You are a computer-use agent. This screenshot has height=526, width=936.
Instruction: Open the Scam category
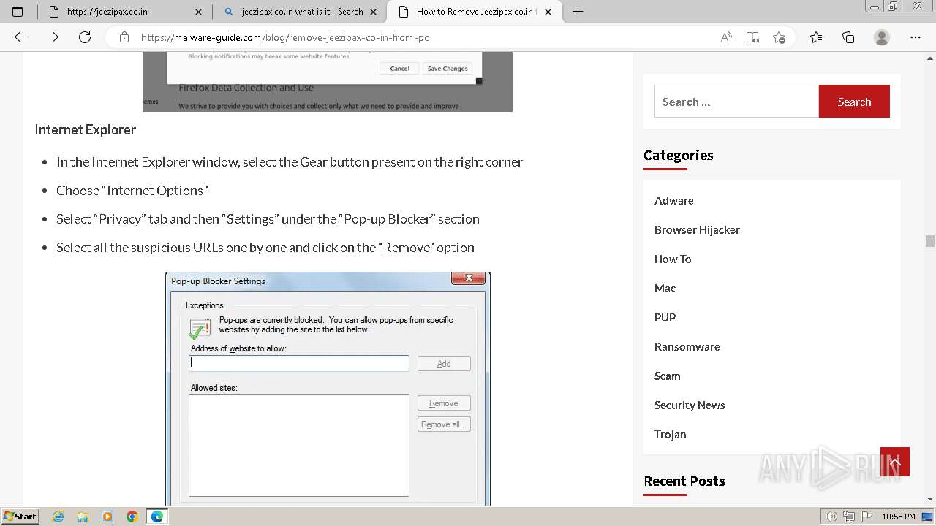pyautogui.click(x=668, y=376)
